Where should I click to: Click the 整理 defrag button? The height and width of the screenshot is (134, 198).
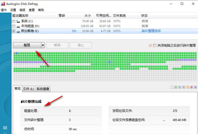point(27,45)
